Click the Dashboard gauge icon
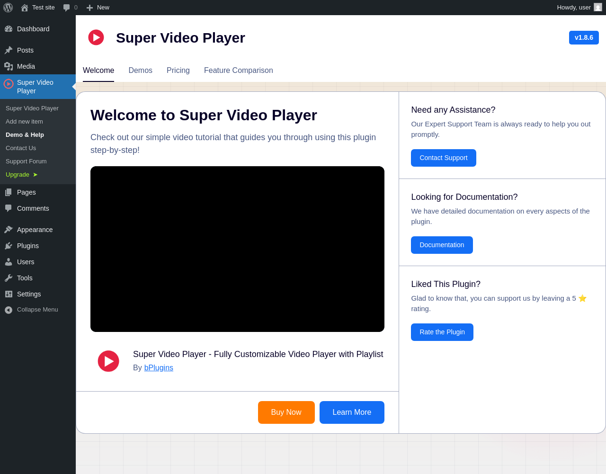 (x=9, y=29)
